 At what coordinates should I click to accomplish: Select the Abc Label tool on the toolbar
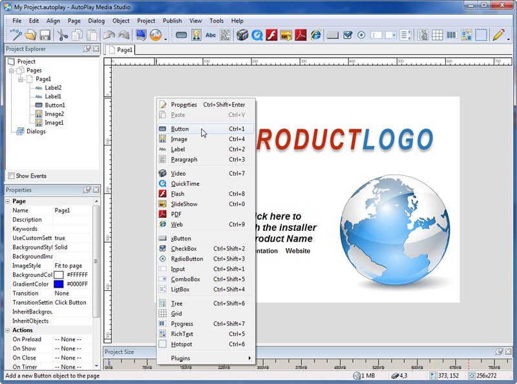210,35
